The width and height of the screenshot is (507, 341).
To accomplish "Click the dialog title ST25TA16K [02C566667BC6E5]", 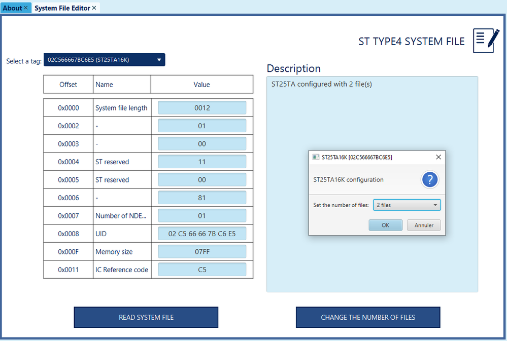I will (x=357, y=157).
